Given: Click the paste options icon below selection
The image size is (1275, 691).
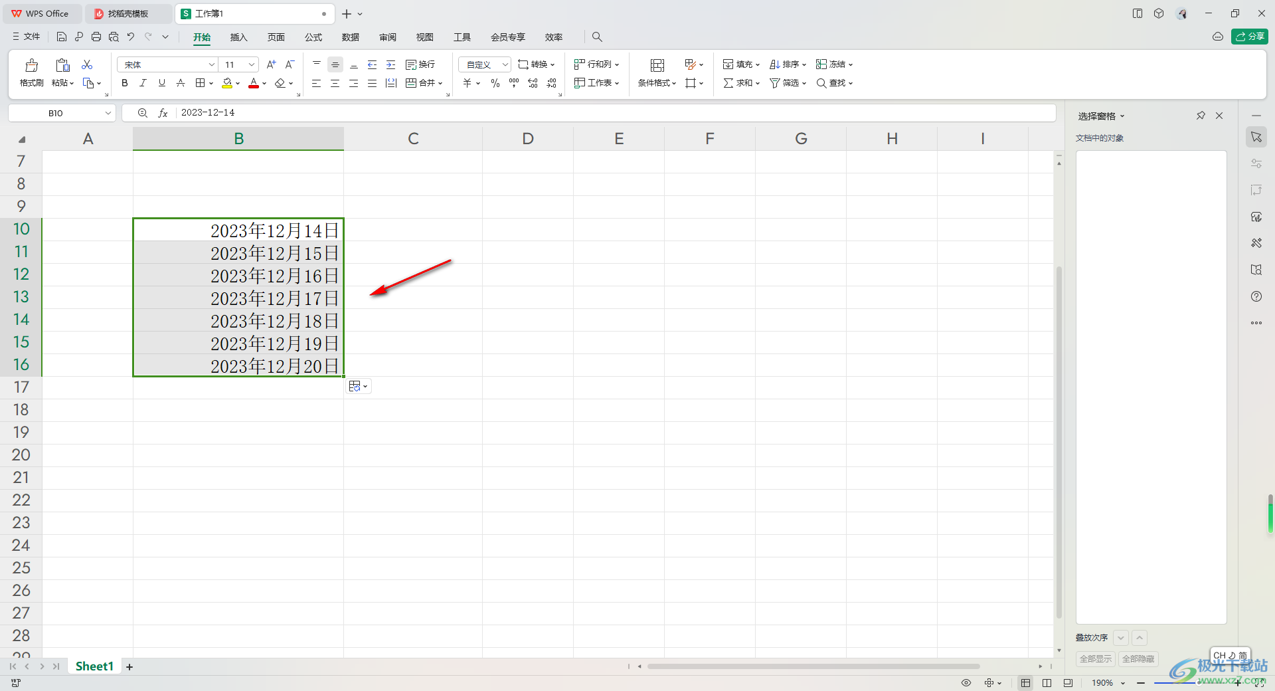Looking at the screenshot, I should pyautogui.click(x=358, y=386).
